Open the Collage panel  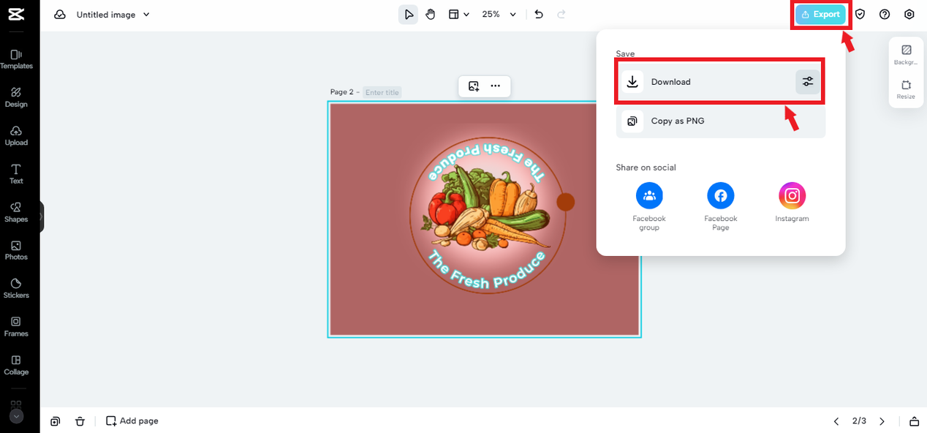pyautogui.click(x=16, y=365)
